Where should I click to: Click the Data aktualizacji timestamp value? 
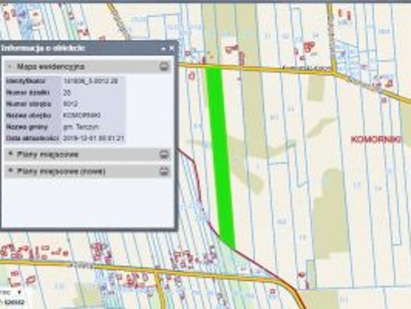click(x=93, y=138)
